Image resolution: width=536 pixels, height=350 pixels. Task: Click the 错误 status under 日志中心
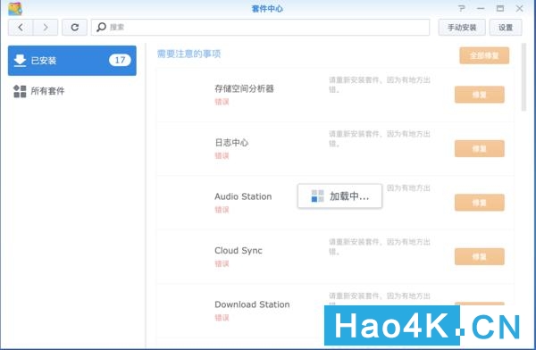[x=222, y=156]
